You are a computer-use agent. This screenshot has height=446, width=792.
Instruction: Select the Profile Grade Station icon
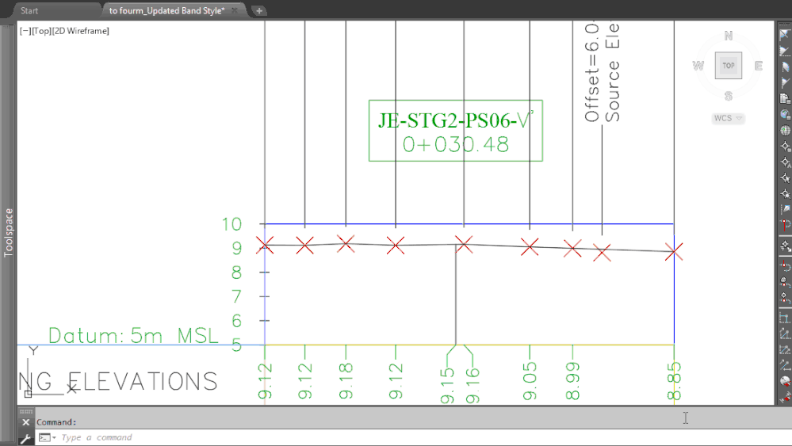[785, 334]
